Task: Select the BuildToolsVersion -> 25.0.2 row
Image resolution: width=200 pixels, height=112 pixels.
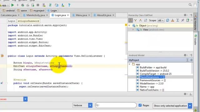Action: (154, 71)
